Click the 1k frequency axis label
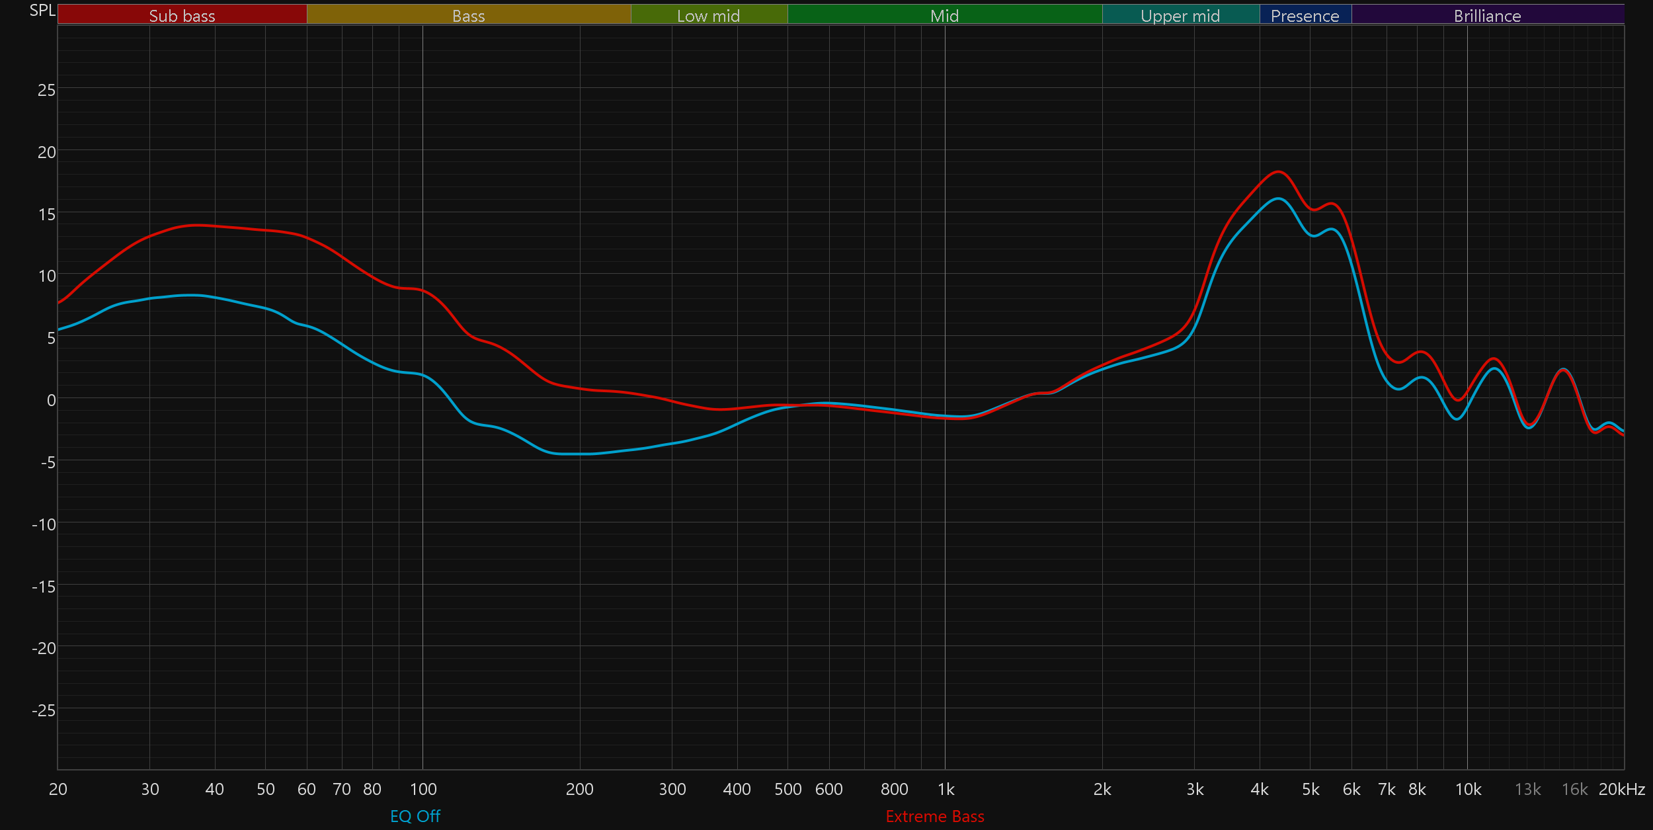1653x830 pixels. click(946, 789)
